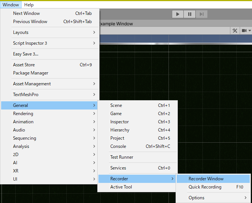Start Quick Recording from the menu
This screenshot has width=252, height=203.
pyautogui.click(x=213, y=187)
